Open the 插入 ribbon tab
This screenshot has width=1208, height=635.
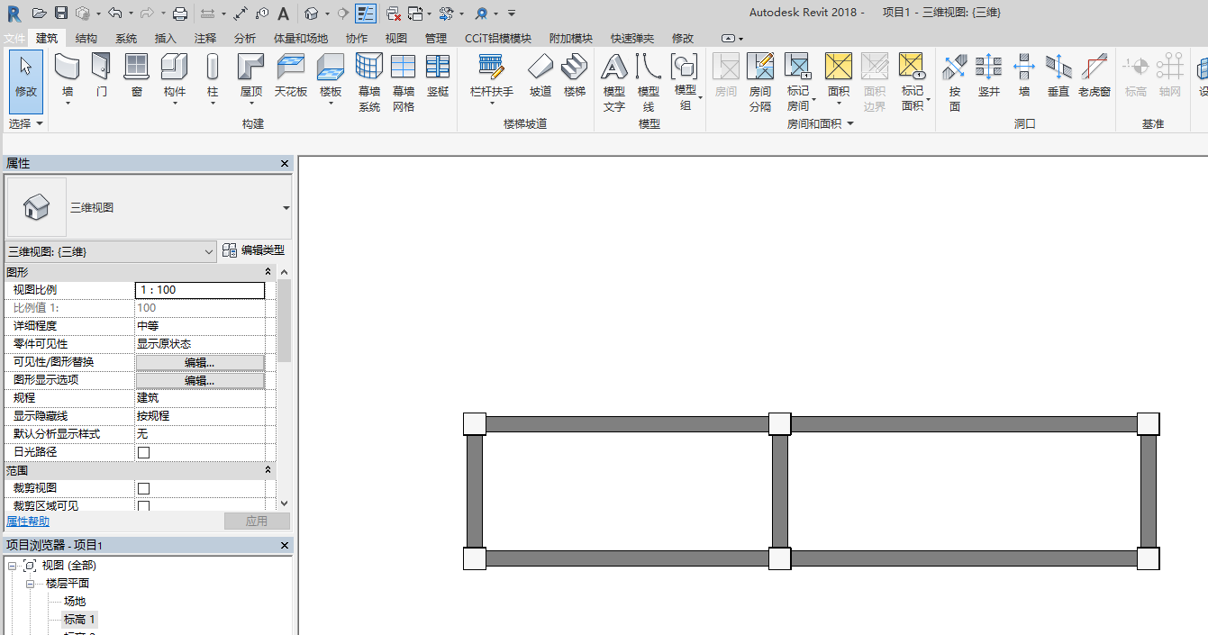tap(166, 38)
